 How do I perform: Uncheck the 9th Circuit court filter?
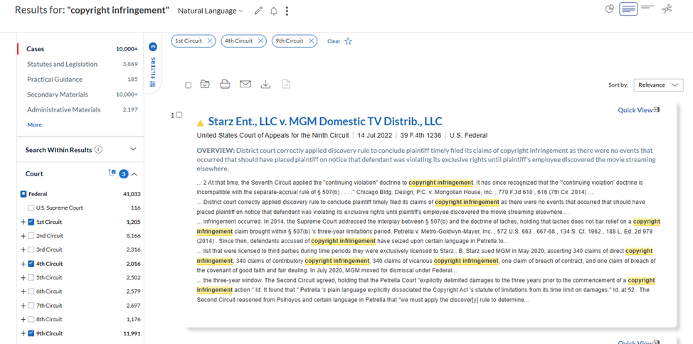[x=31, y=333]
